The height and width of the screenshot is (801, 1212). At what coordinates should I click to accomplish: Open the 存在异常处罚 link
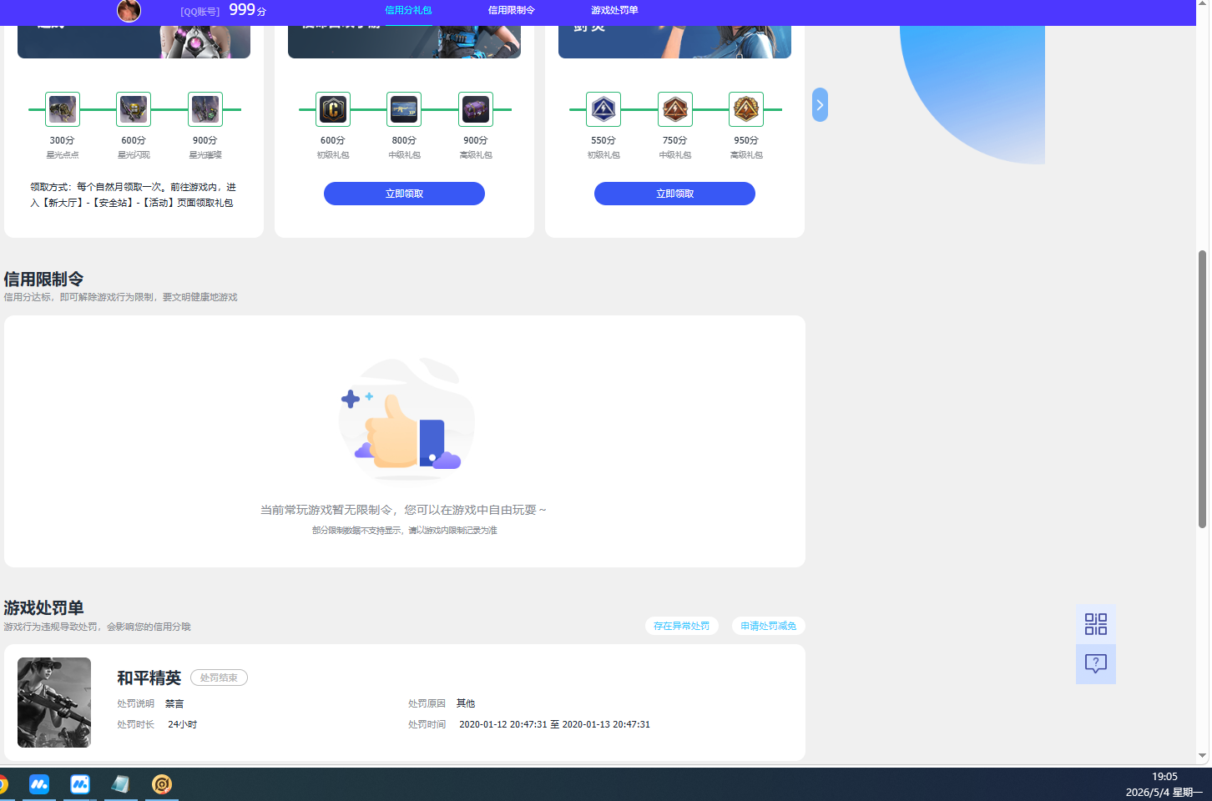pyautogui.click(x=682, y=626)
